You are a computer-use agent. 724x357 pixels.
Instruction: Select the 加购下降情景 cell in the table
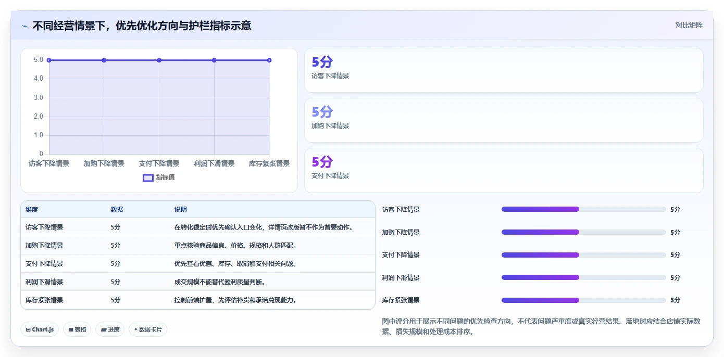[44, 246]
